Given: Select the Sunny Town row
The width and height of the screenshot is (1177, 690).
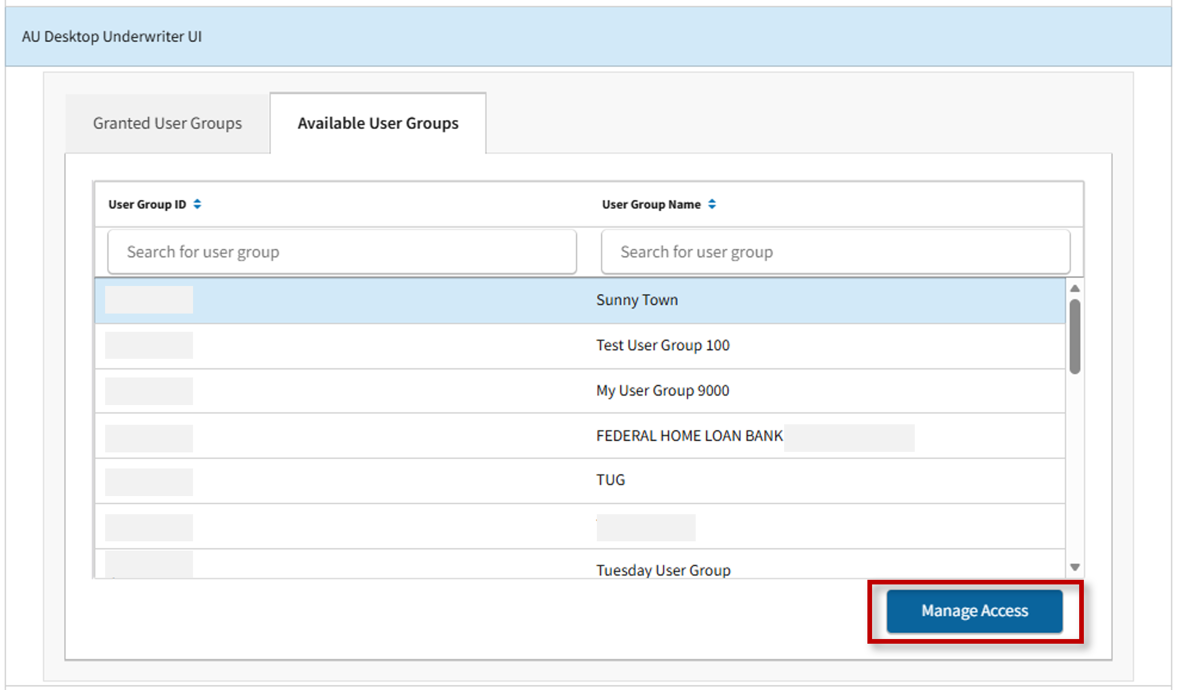Looking at the screenshot, I should [580, 301].
